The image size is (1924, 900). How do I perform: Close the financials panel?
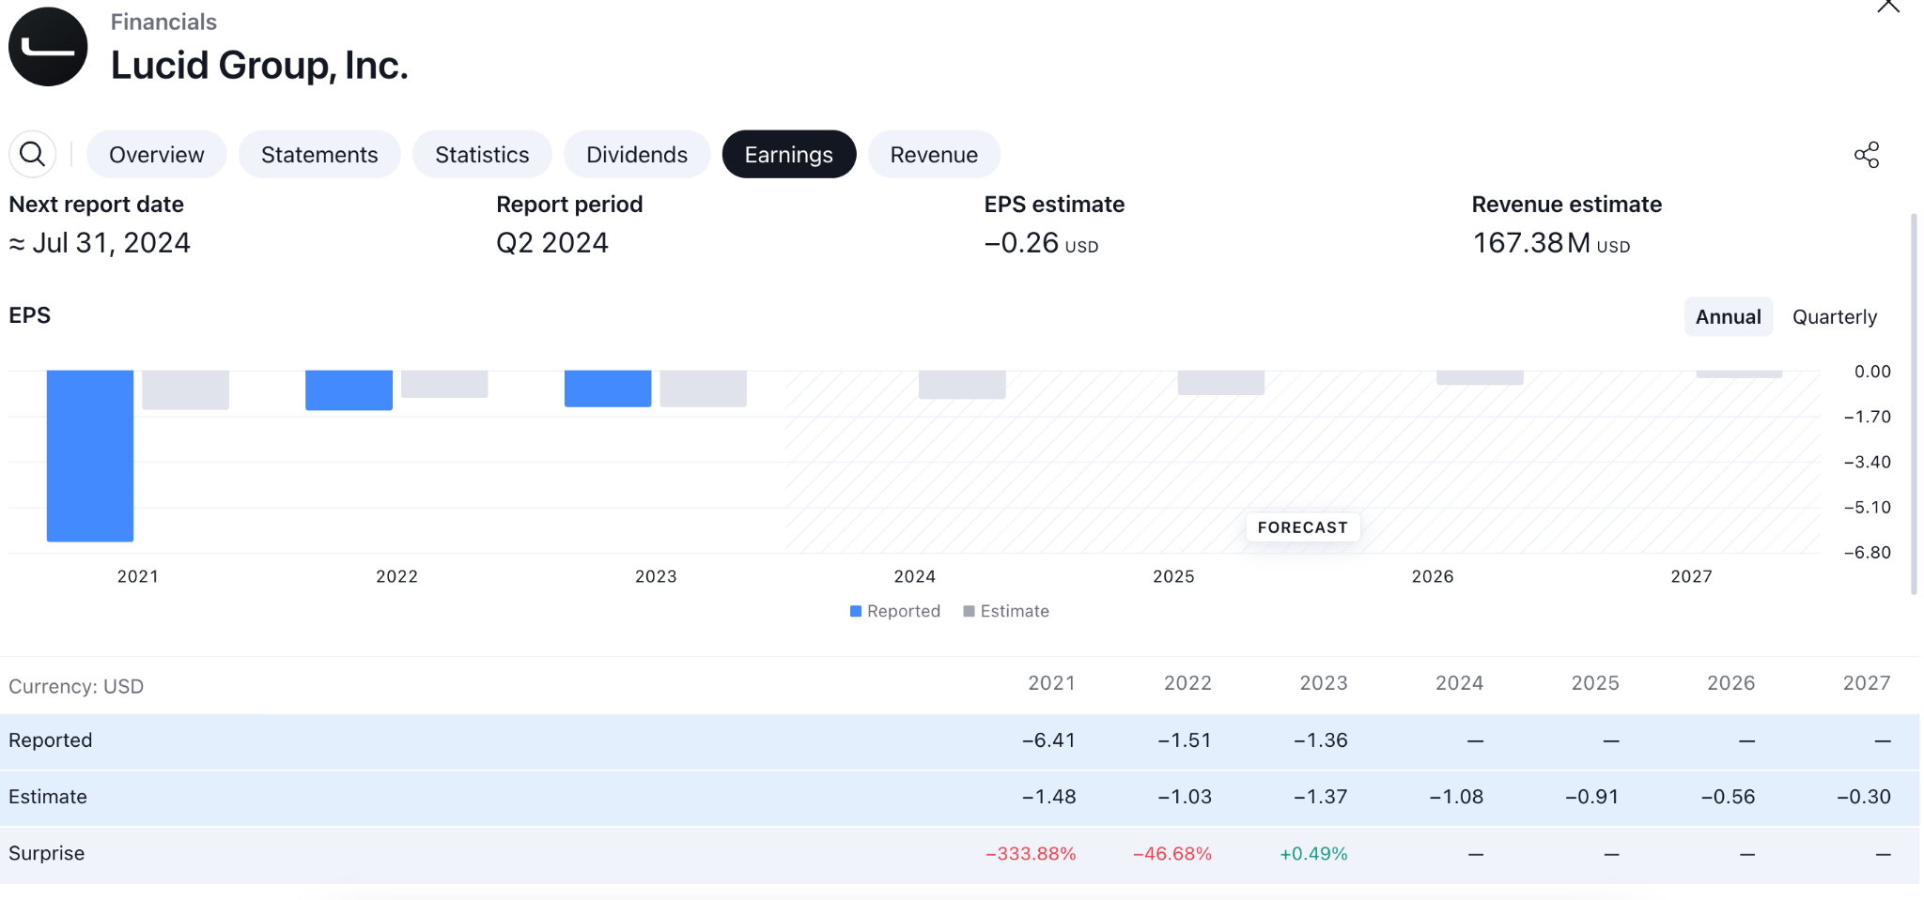pos(1888,6)
